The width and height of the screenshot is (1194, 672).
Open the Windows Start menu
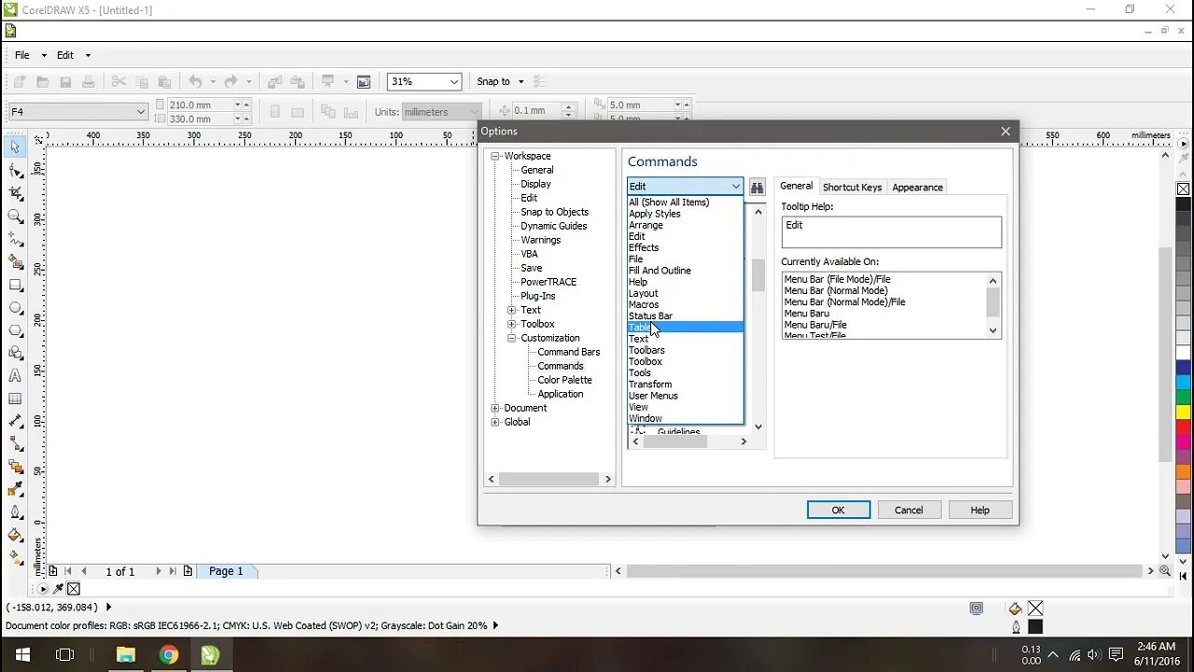click(21, 654)
